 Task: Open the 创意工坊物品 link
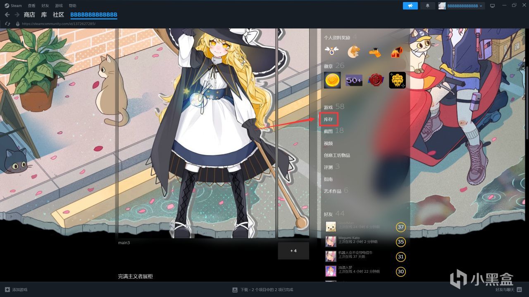point(337,155)
